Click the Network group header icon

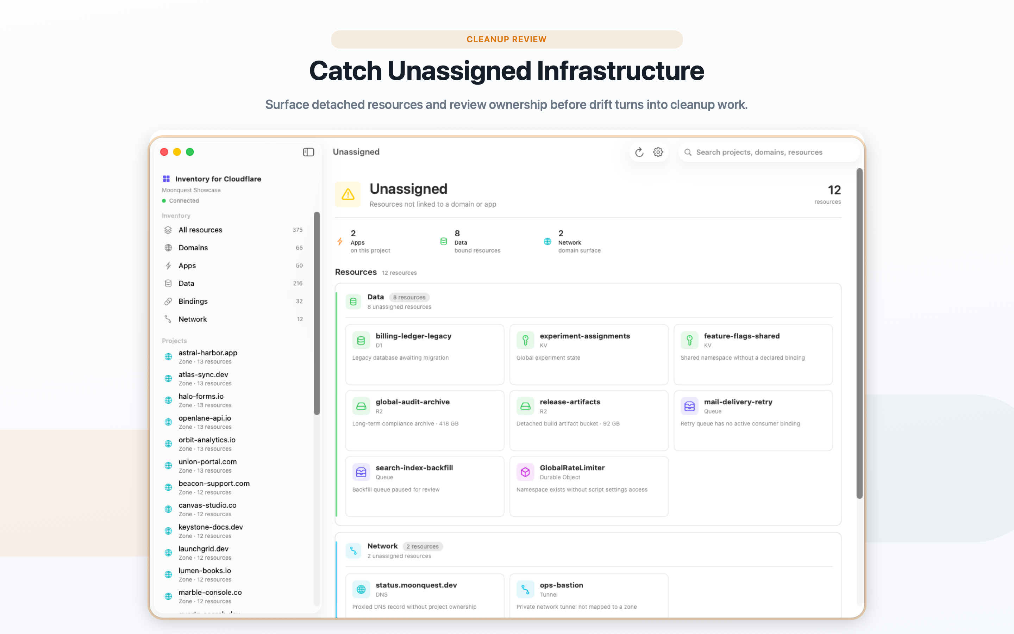tap(353, 551)
